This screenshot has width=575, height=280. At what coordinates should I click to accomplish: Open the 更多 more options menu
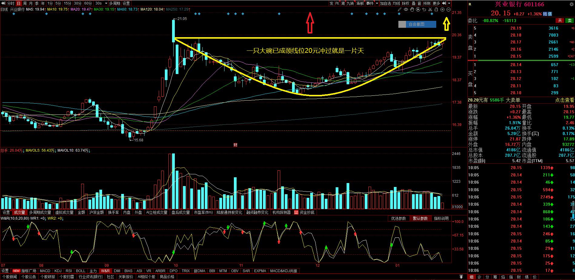[436, 3]
